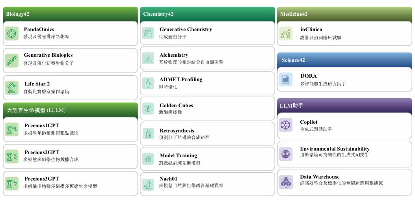415x201 pixels.
Task: Click the Golden Cubes cube icon
Action: (148, 108)
